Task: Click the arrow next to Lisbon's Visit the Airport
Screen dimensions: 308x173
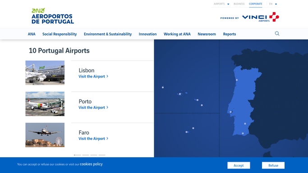Action: [107, 76]
